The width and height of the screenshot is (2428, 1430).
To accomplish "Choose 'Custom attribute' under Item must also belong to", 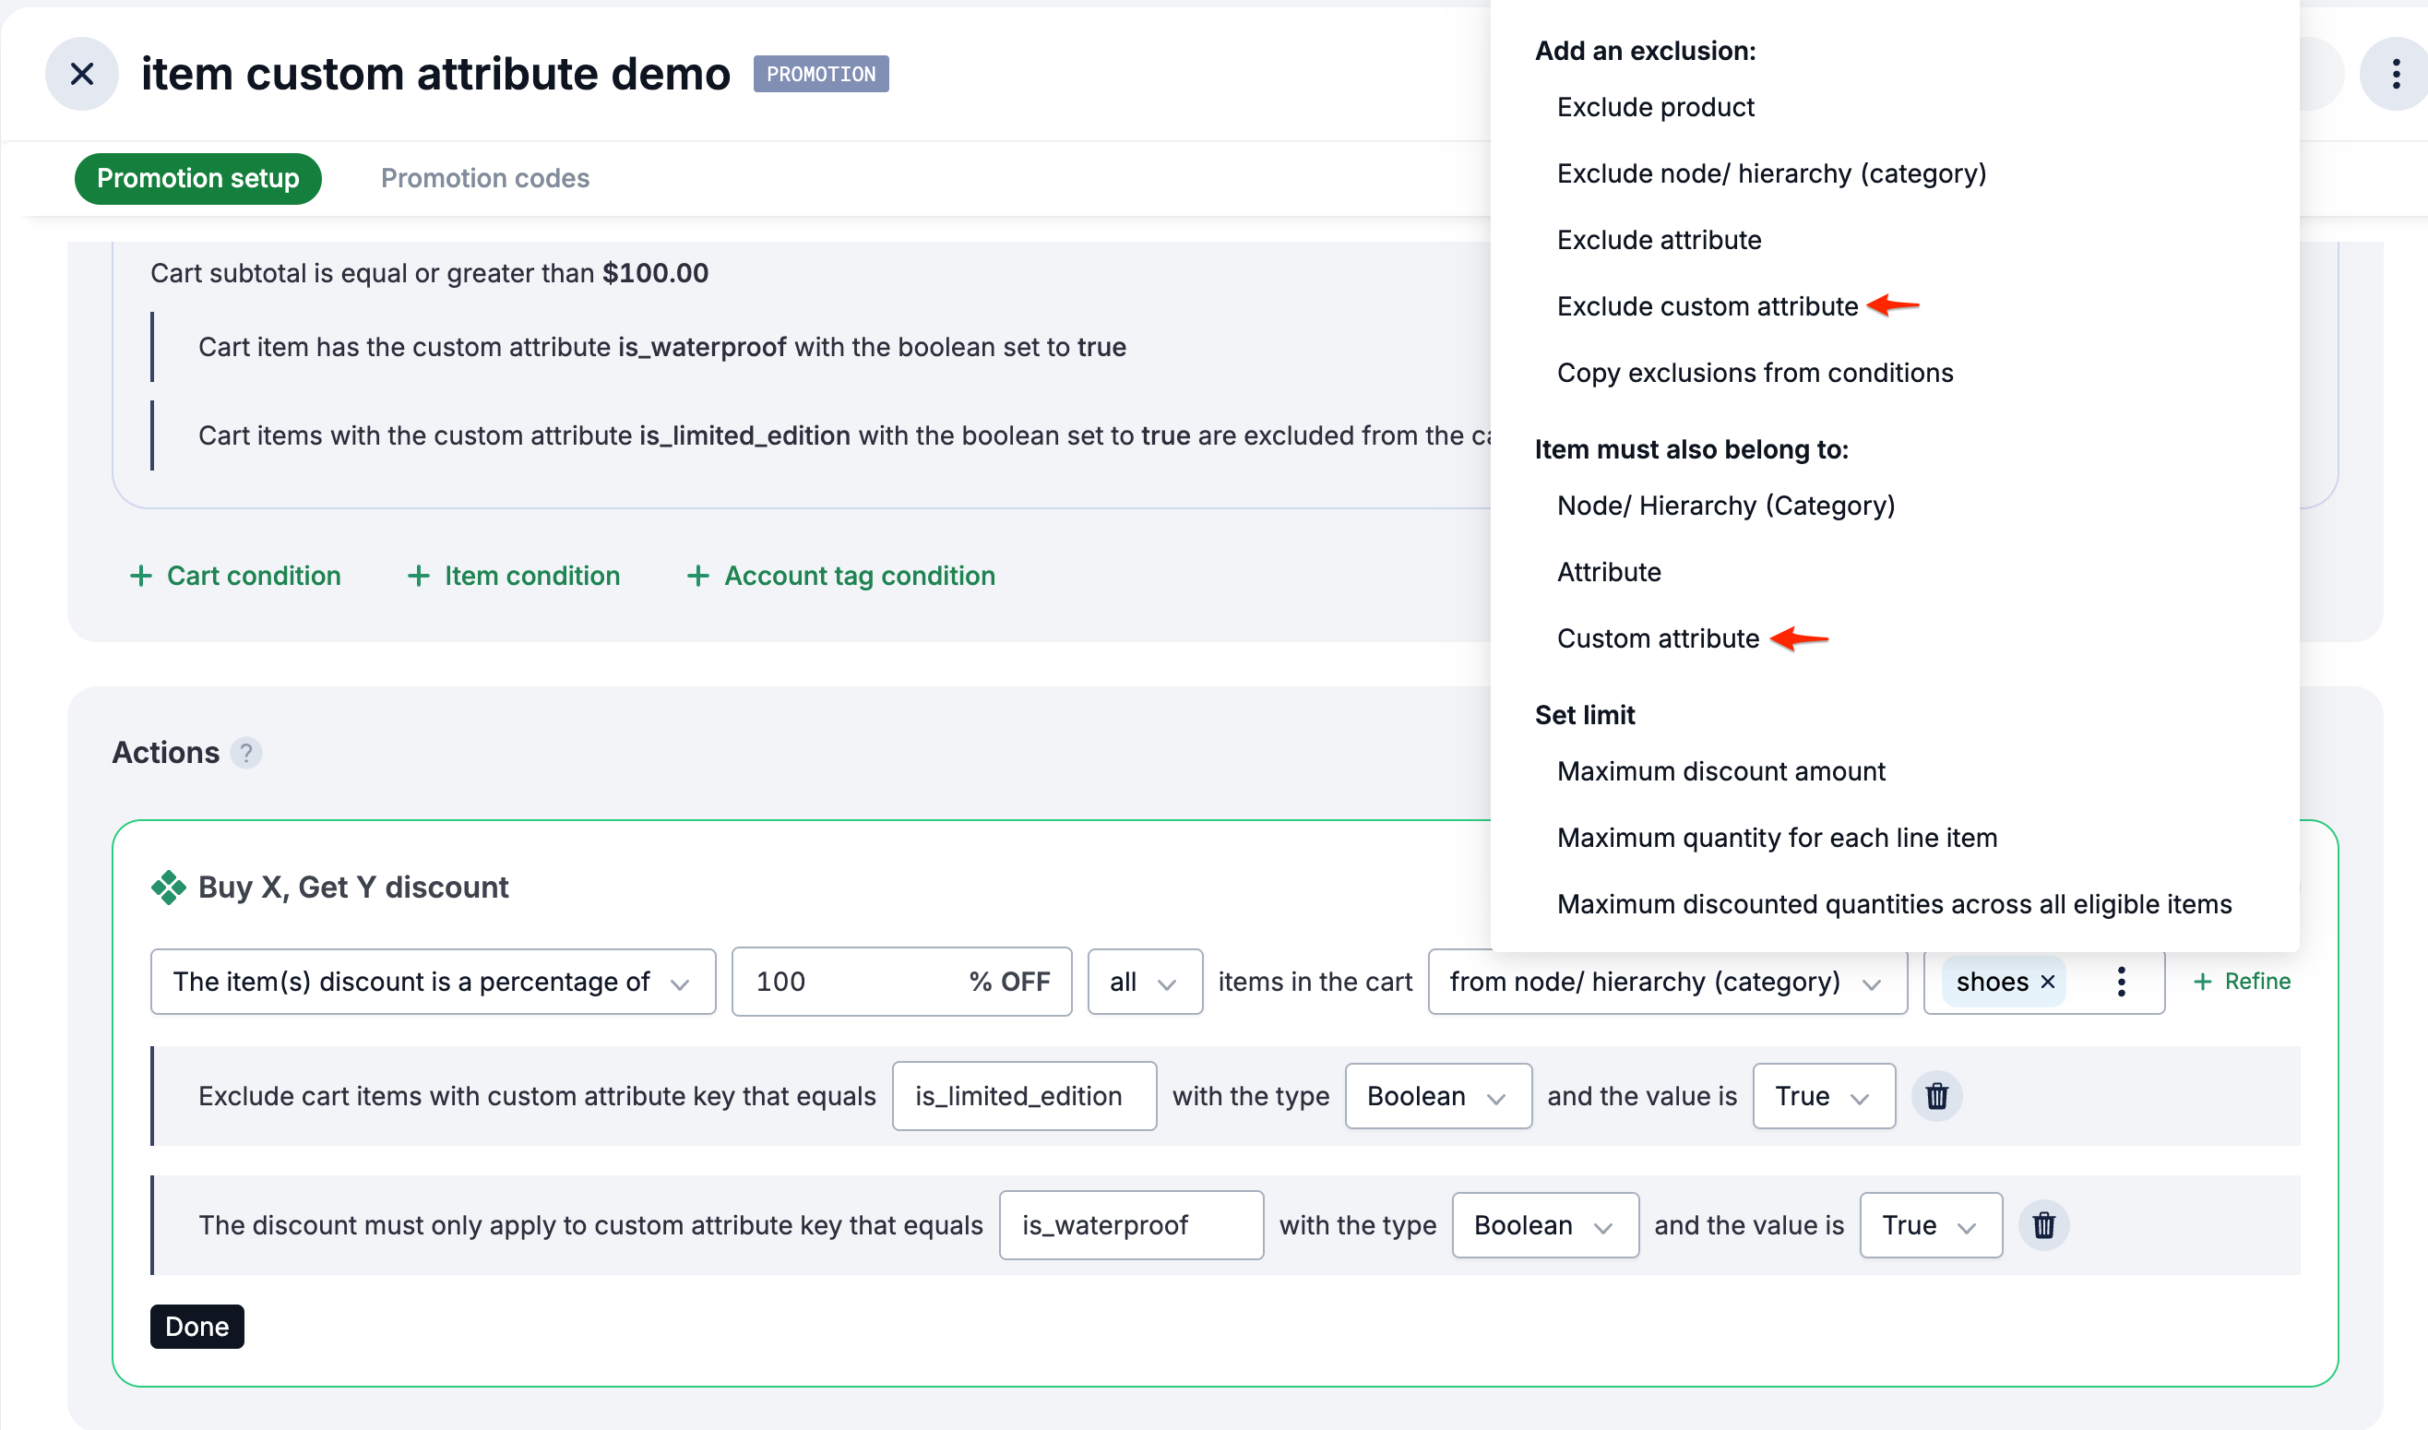I will click(x=1658, y=638).
